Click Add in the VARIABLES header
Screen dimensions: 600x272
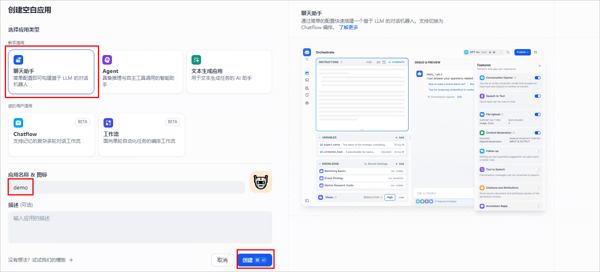pos(400,138)
